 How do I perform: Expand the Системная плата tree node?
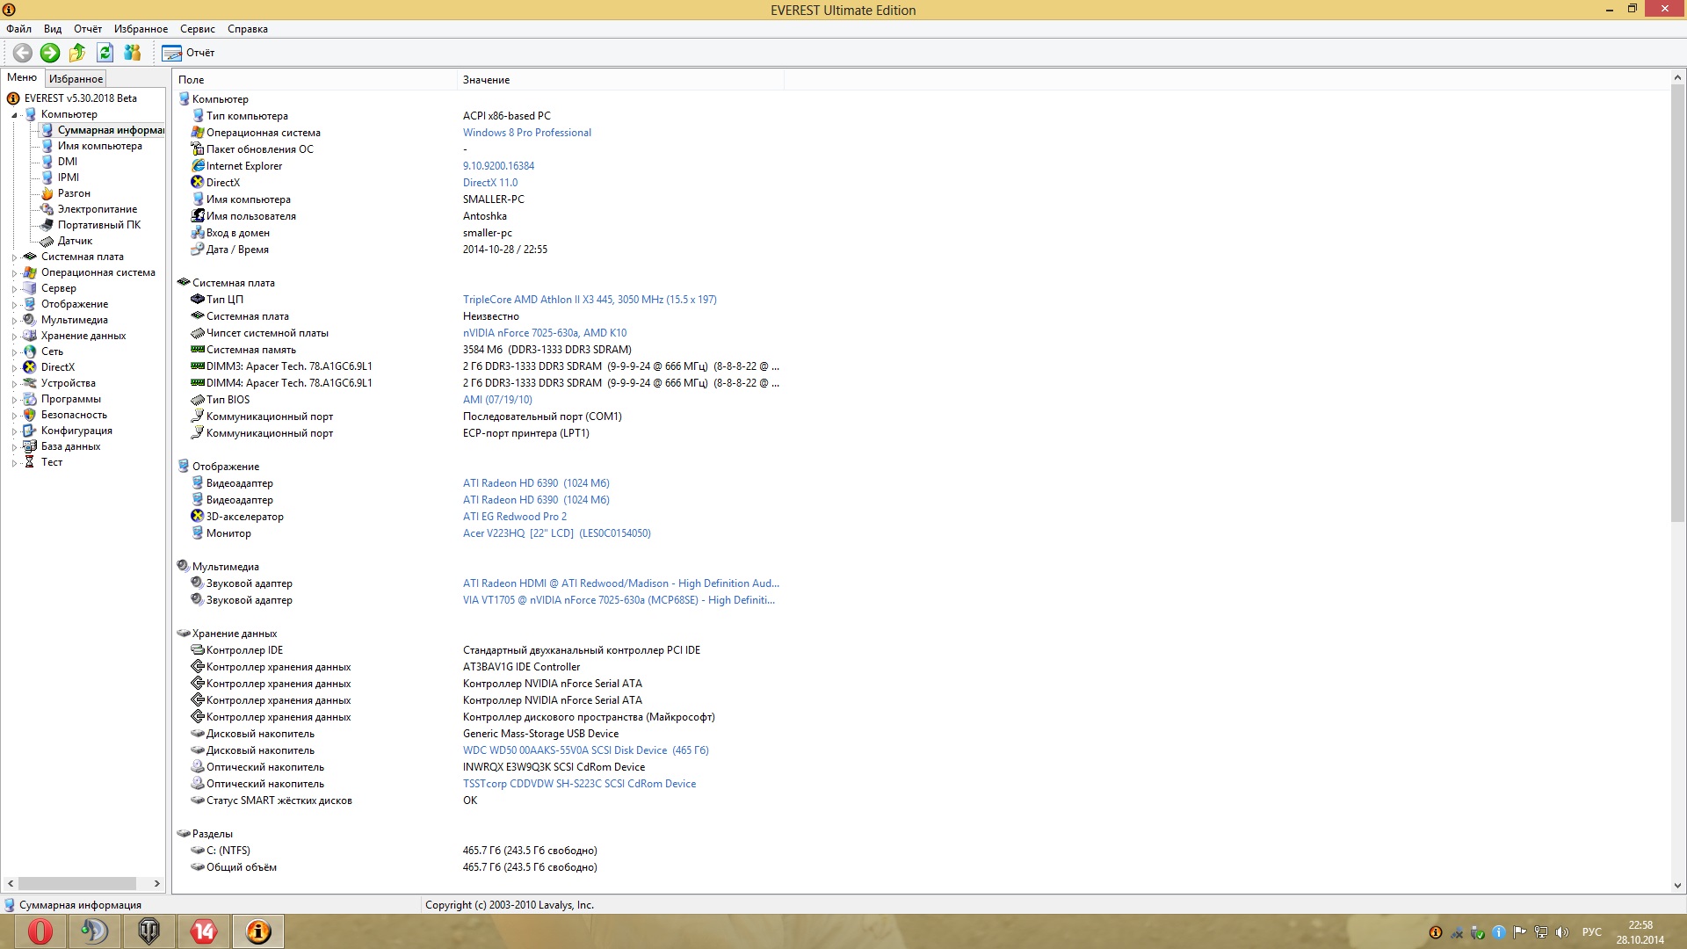[x=14, y=257]
